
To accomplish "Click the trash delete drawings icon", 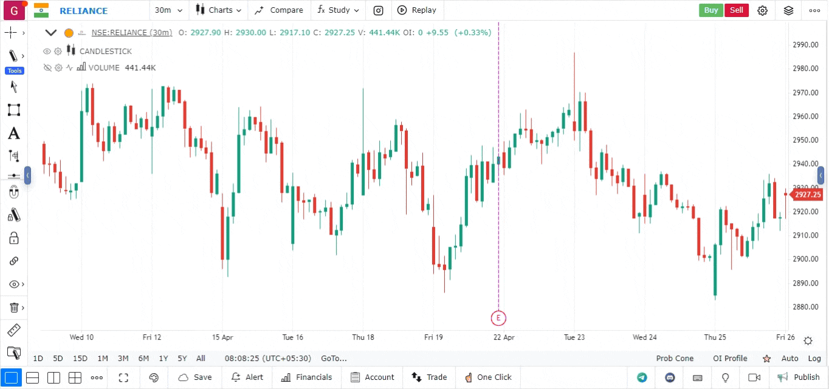I will pyautogui.click(x=13, y=308).
